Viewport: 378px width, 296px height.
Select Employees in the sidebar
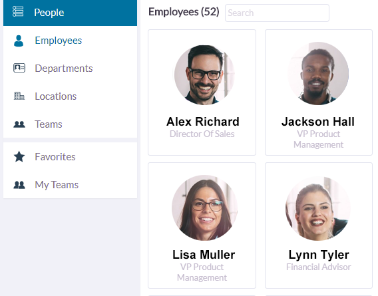(70, 41)
